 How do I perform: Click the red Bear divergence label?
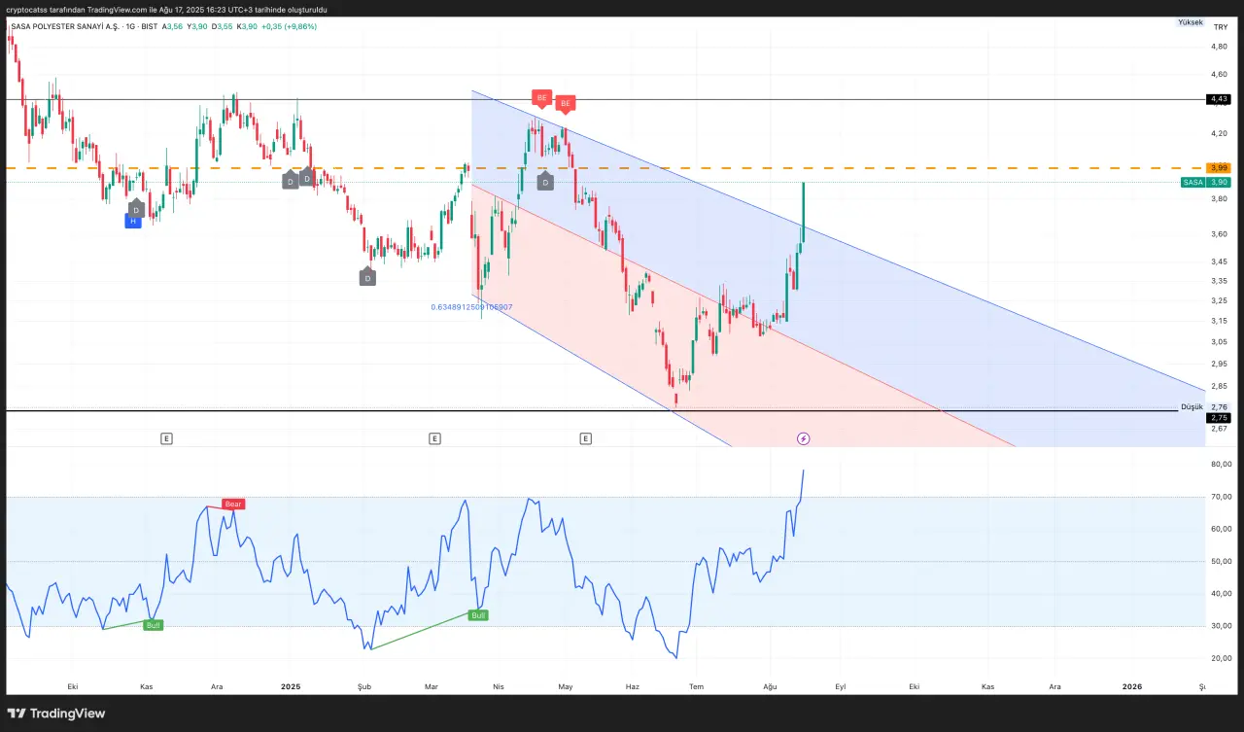(233, 504)
